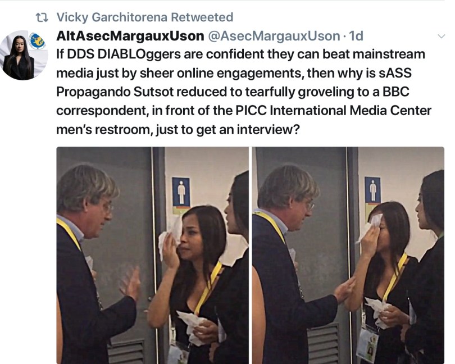Click the globe emblem on the avatar
This screenshot has width=455, height=364.
click(37, 40)
